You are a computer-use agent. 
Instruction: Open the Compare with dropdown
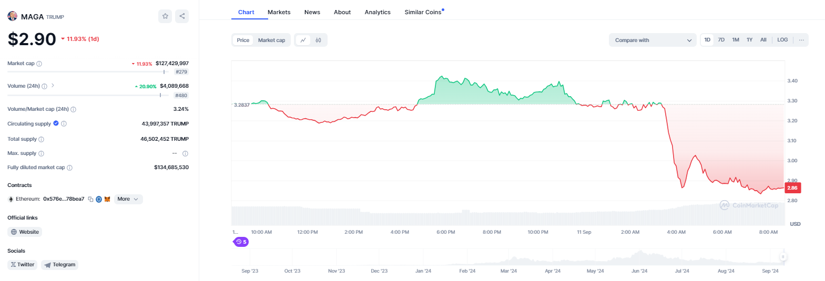[653, 40]
